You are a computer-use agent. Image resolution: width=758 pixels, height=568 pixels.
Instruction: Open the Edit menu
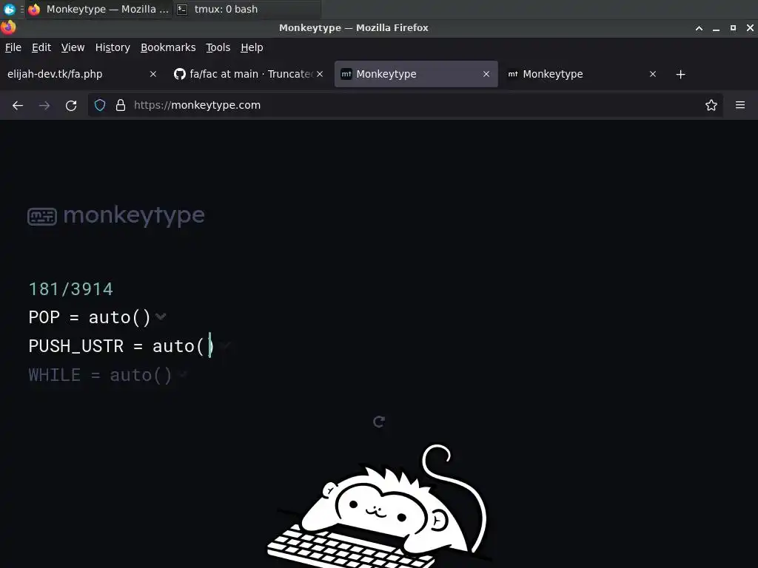pos(41,47)
